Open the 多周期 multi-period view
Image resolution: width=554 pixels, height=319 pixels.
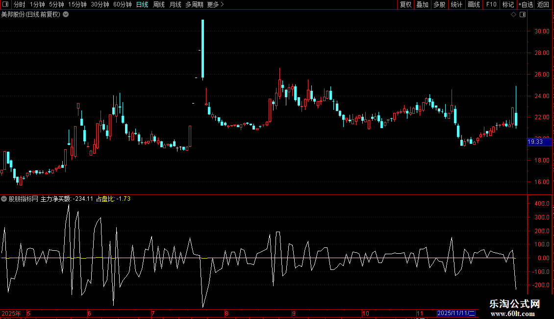point(194,4)
